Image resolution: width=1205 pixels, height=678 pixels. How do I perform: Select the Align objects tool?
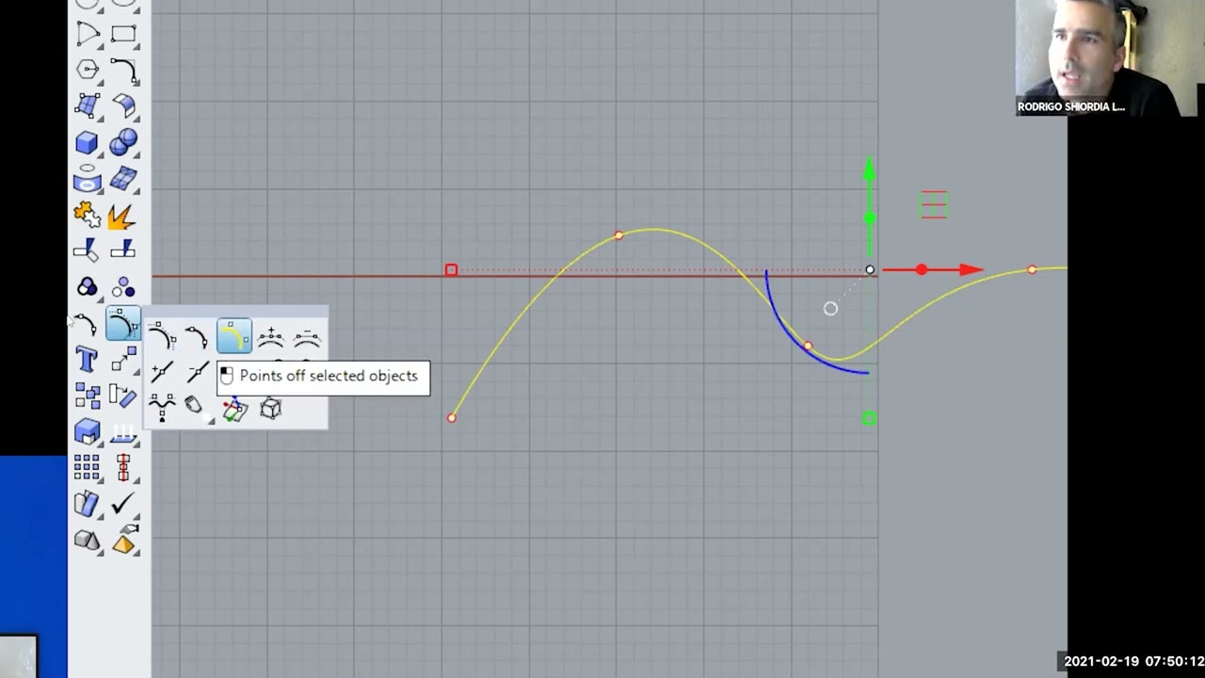[123, 467]
